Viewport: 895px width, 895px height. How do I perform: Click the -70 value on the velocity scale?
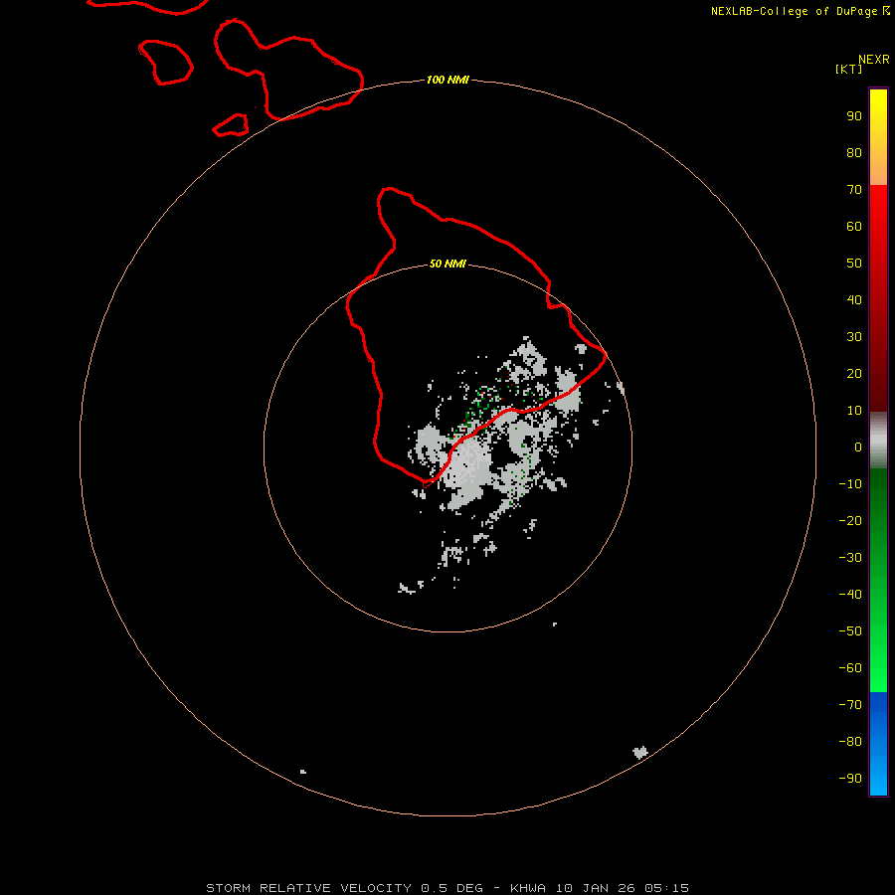pos(850,705)
